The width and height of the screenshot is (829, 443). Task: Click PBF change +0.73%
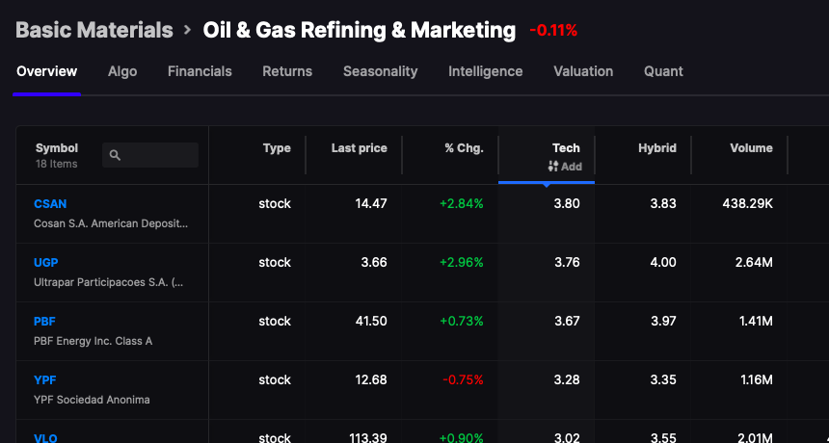pos(462,321)
